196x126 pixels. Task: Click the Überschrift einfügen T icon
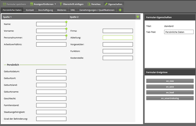click(61, 4)
